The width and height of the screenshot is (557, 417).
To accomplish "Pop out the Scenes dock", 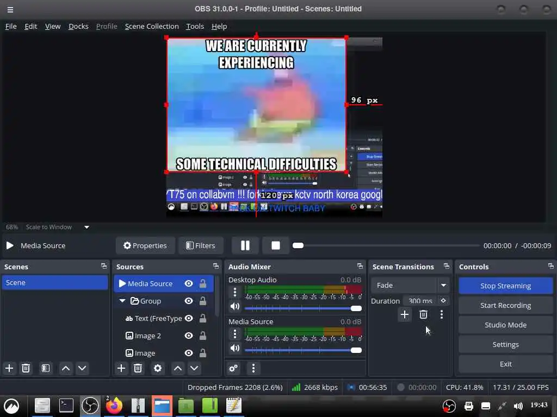I will point(103,266).
